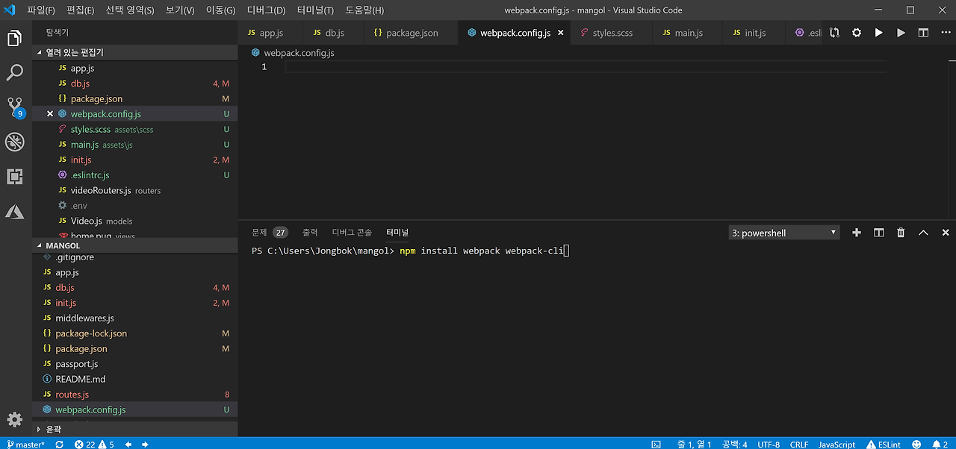This screenshot has width=956, height=449.
Task: Create a new terminal with plus icon
Action: click(x=857, y=233)
